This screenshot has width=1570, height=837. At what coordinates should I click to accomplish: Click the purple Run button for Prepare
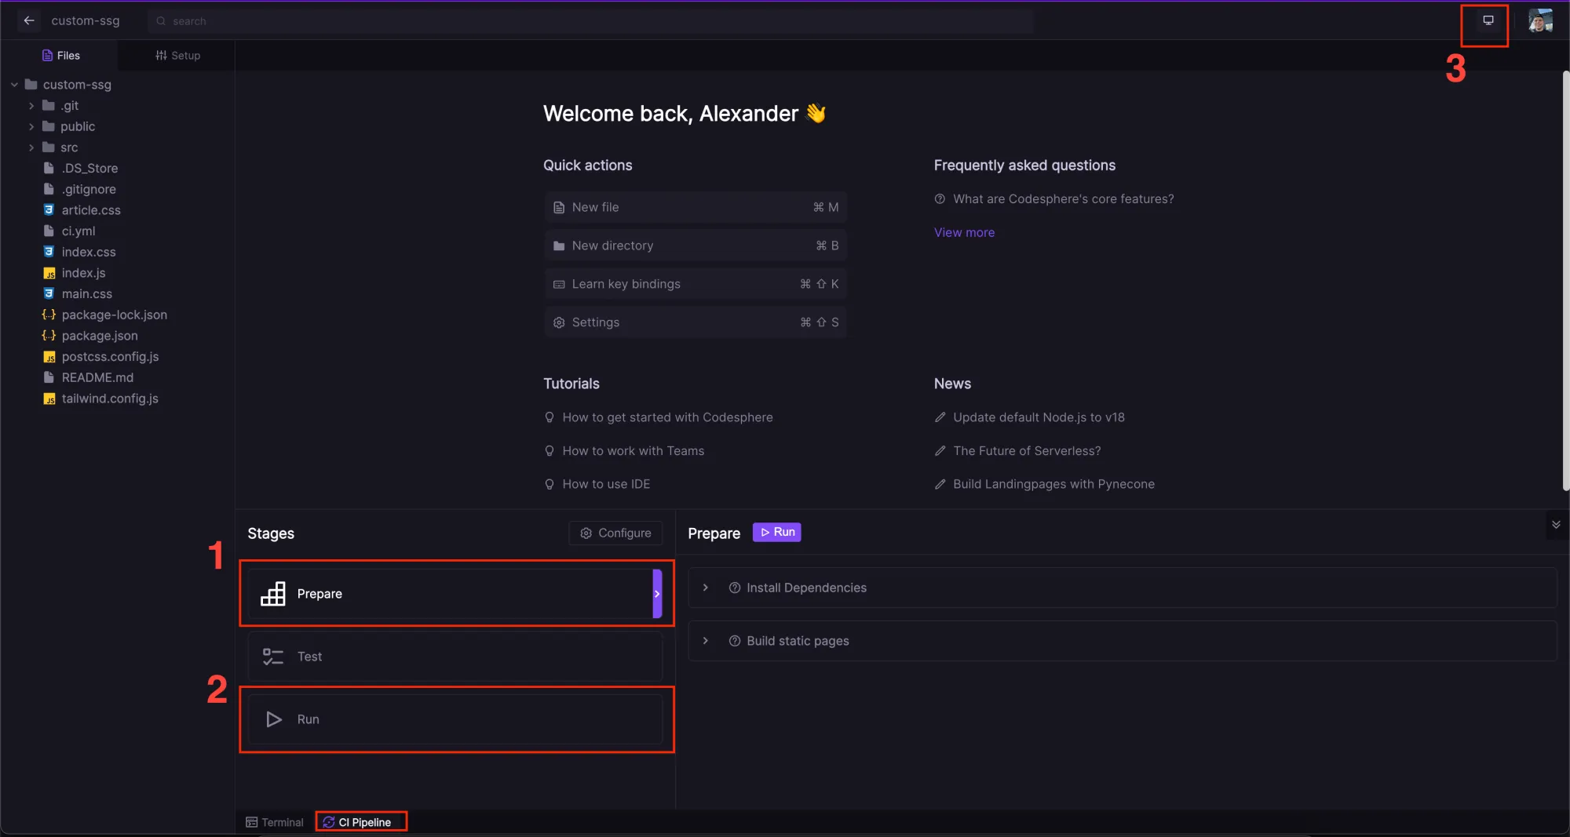[x=777, y=532]
